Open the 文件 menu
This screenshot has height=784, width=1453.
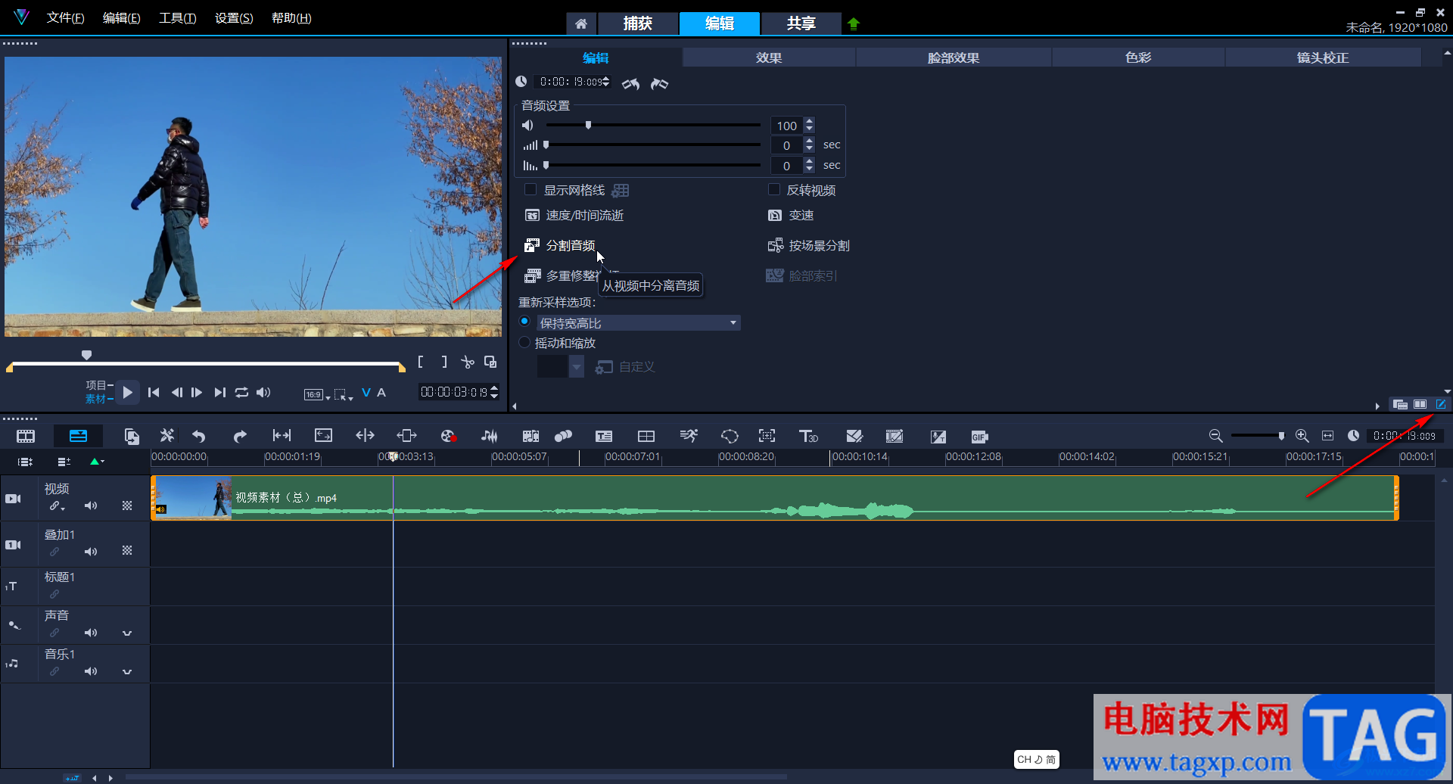pyautogui.click(x=65, y=18)
